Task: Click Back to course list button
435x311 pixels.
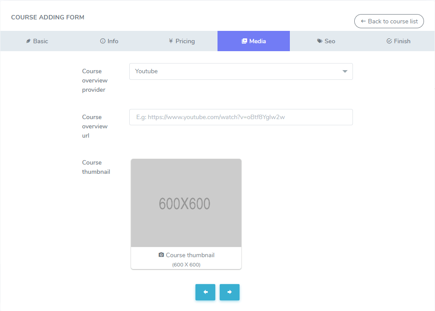Action: [389, 21]
